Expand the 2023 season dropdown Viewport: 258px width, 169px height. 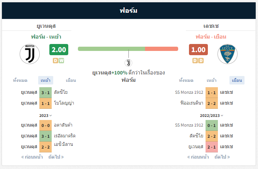coord(46,115)
